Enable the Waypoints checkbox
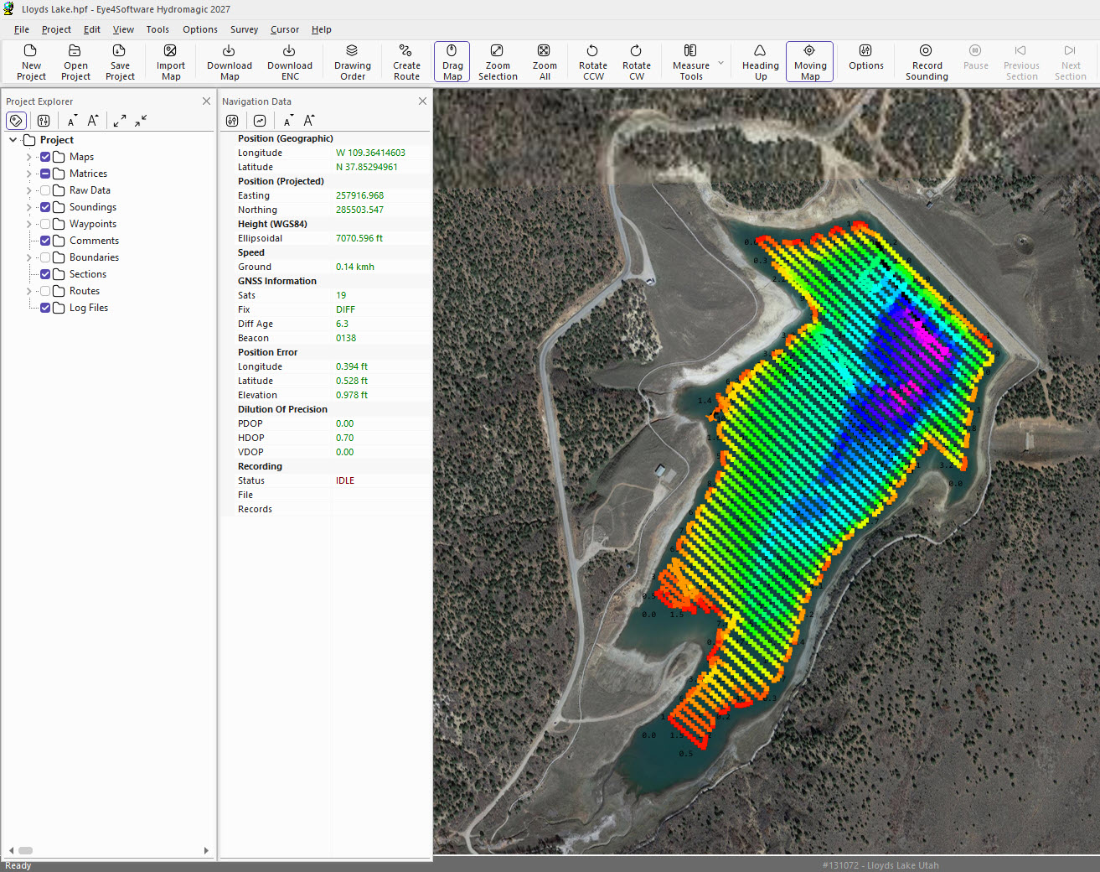 [45, 224]
